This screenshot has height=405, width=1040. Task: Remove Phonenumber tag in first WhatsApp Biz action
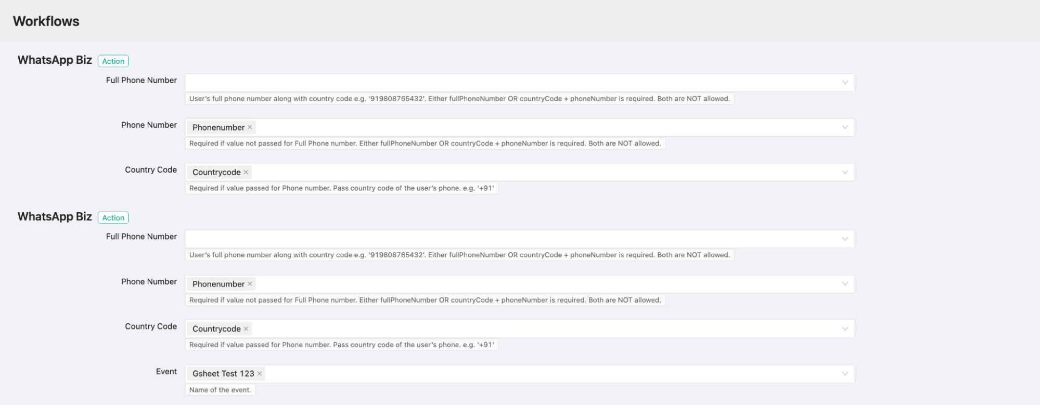250,127
